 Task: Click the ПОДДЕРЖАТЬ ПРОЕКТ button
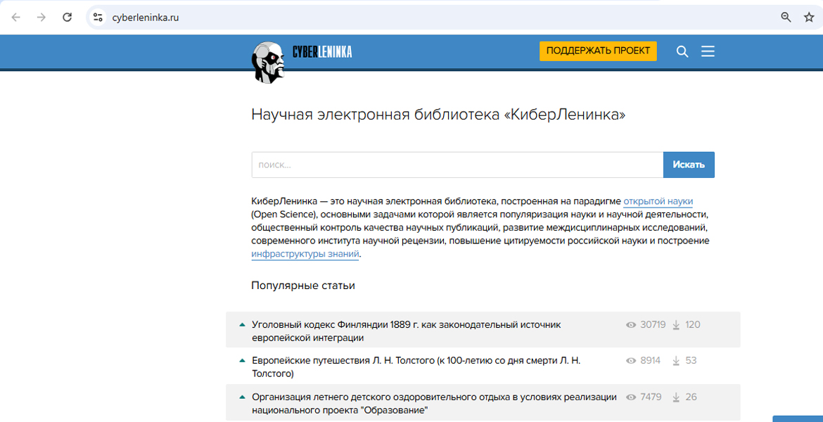tap(598, 51)
